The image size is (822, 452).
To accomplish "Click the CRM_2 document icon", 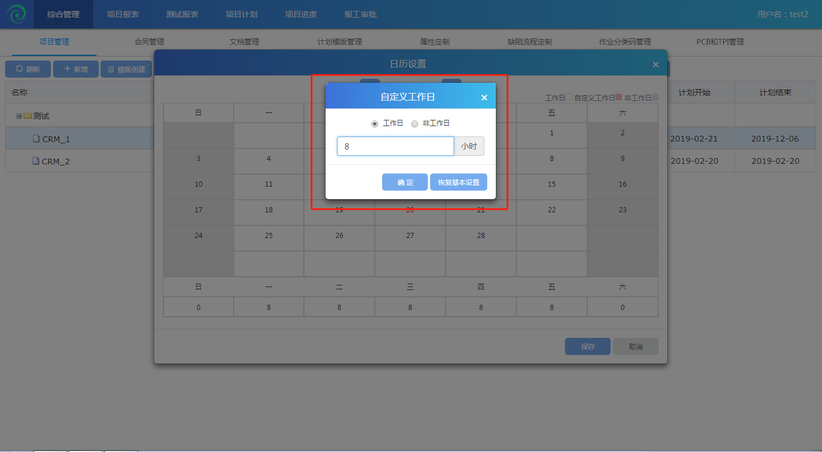I will pyautogui.click(x=37, y=161).
